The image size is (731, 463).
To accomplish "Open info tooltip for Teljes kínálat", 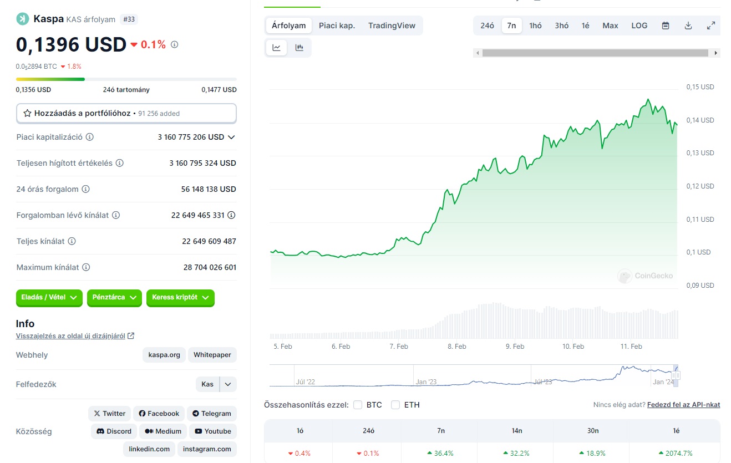I will 72,241.
